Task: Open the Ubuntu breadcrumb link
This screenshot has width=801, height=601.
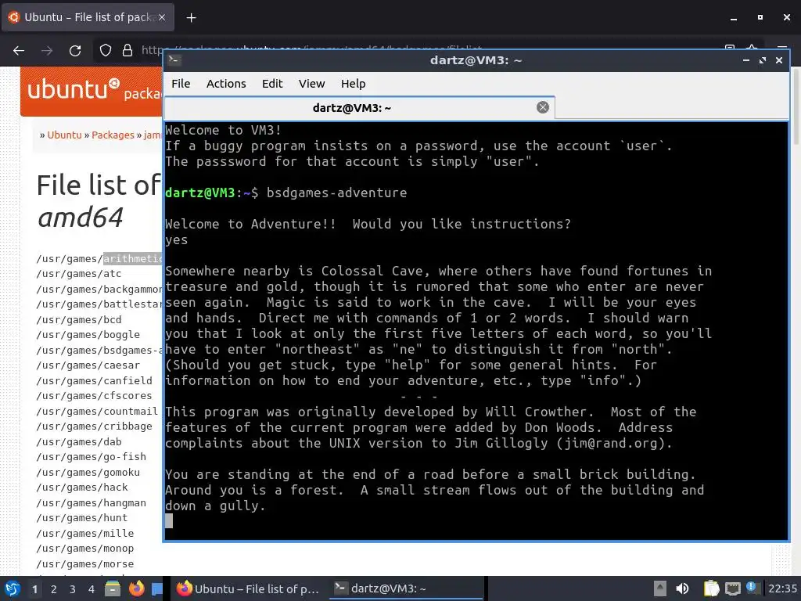Action: pos(64,135)
